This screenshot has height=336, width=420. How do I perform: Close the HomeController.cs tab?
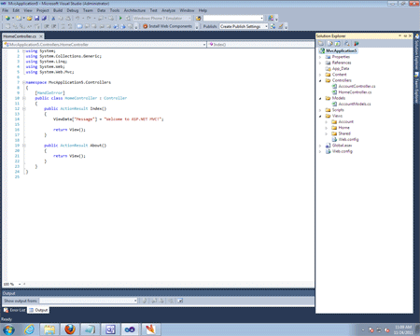[x=41, y=36]
